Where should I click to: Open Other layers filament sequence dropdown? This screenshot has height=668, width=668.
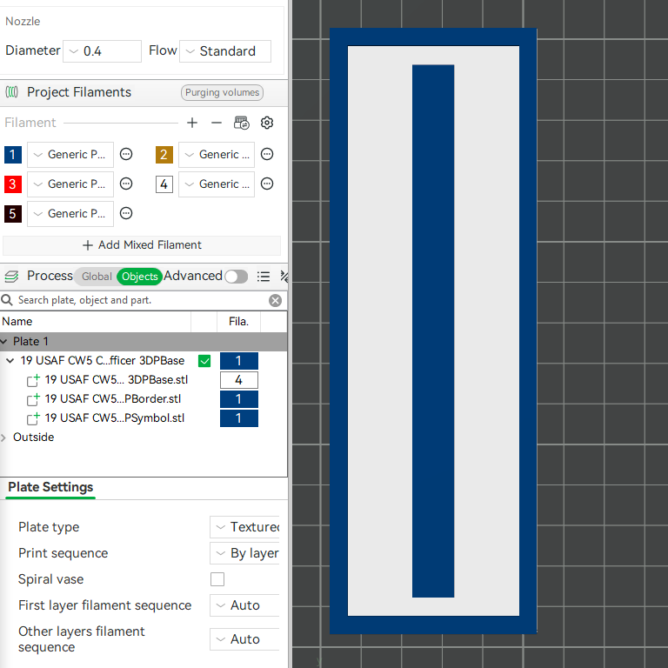pyautogui.click(x=244, y=639)
